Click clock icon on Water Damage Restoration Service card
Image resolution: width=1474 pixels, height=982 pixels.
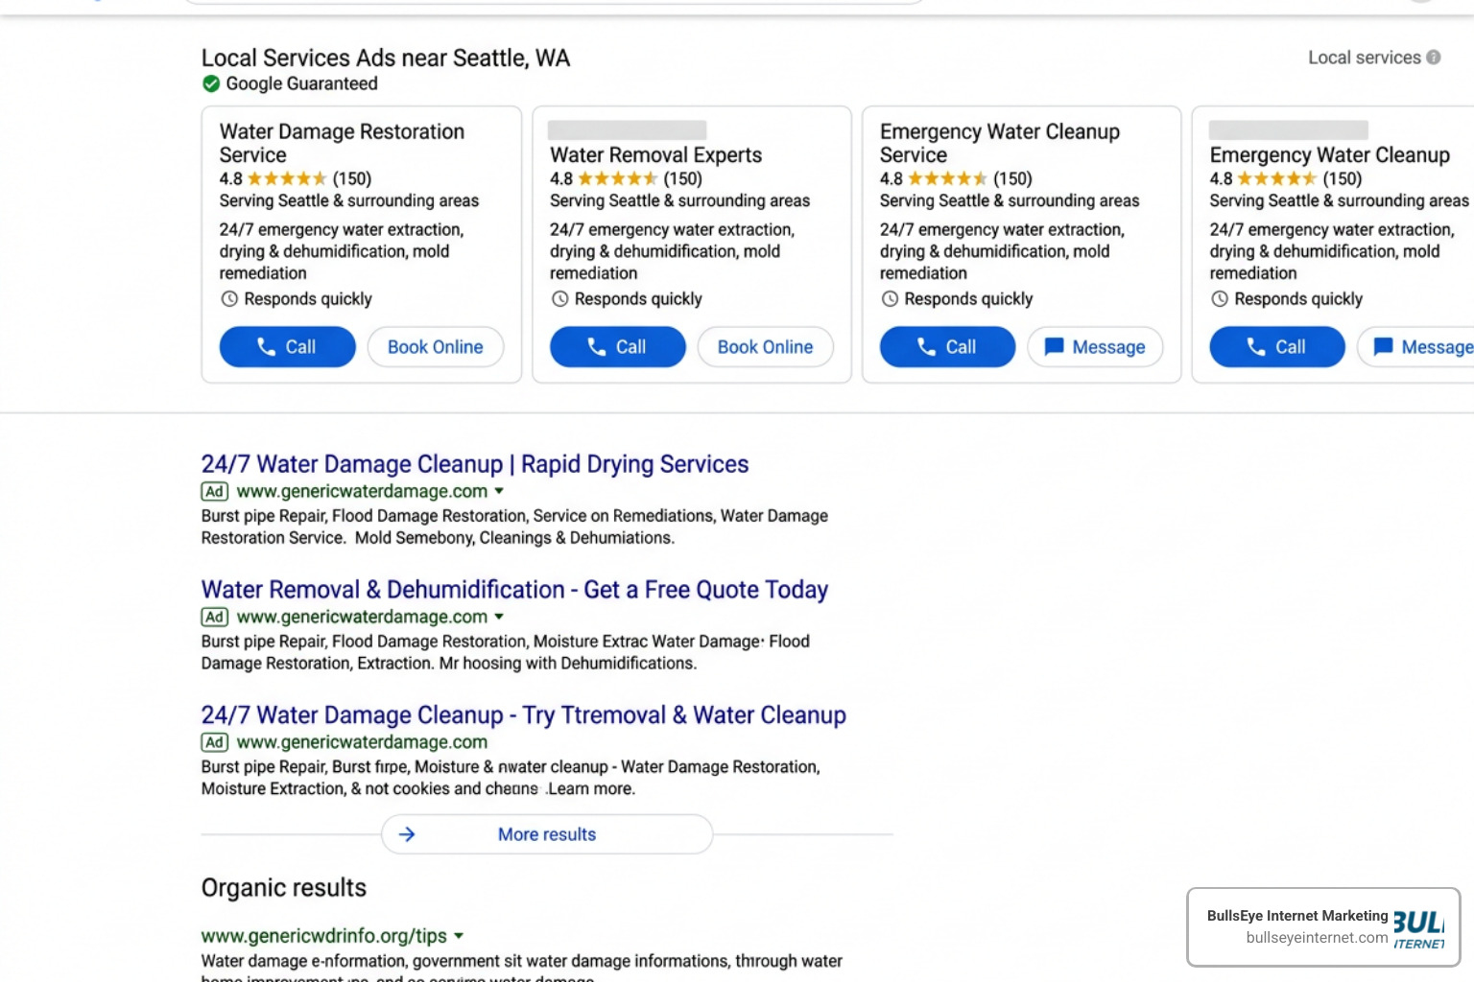pos(229,299)
